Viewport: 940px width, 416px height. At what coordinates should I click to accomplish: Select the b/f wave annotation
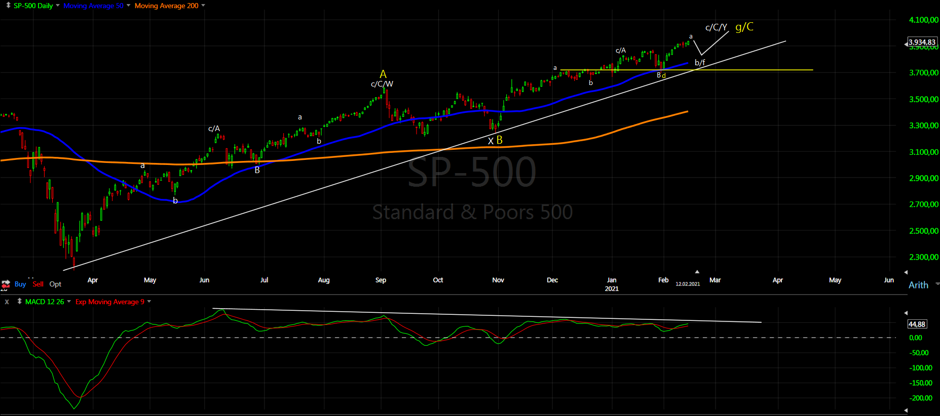[x=700, y=63]
